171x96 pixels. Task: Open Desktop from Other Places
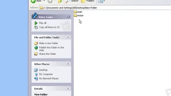click(x=43, y=70)
